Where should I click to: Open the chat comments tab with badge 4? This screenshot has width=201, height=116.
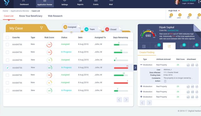click(182, 46)
